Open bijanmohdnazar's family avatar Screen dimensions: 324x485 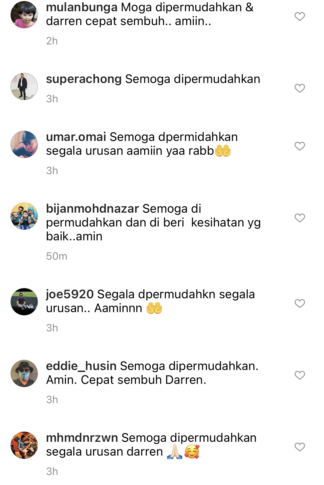click(24, 216)
